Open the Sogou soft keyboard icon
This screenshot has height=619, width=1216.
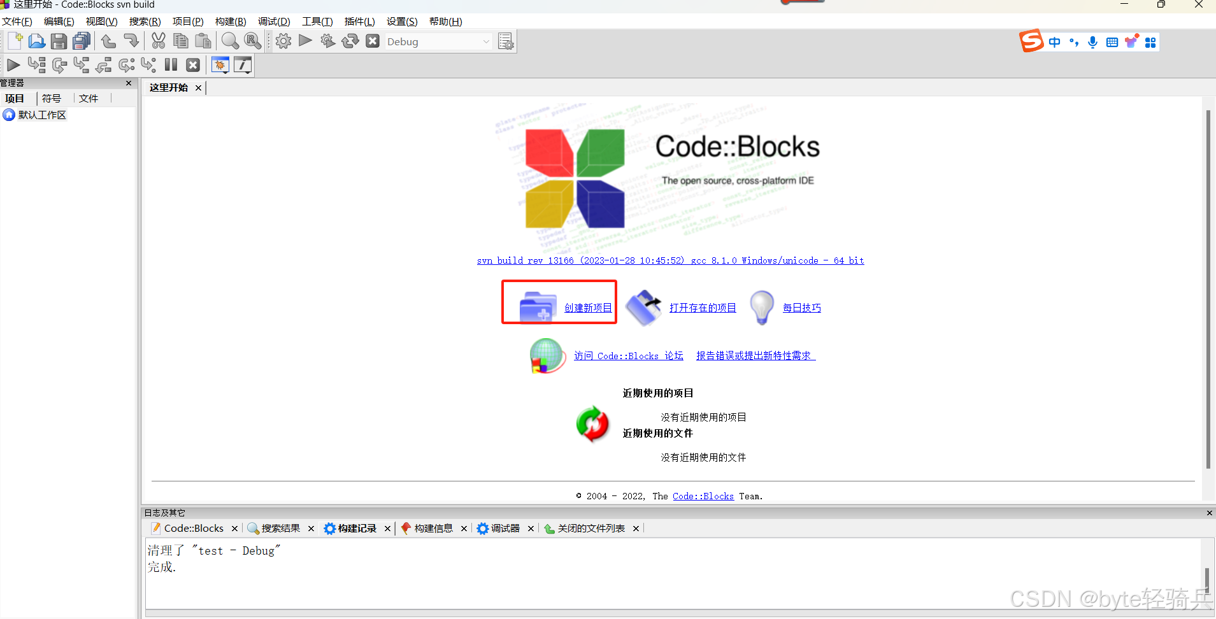point(1112,42)
